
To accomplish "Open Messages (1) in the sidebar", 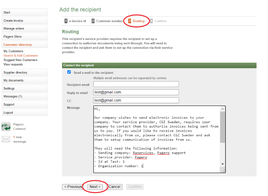I will [24, 96].
